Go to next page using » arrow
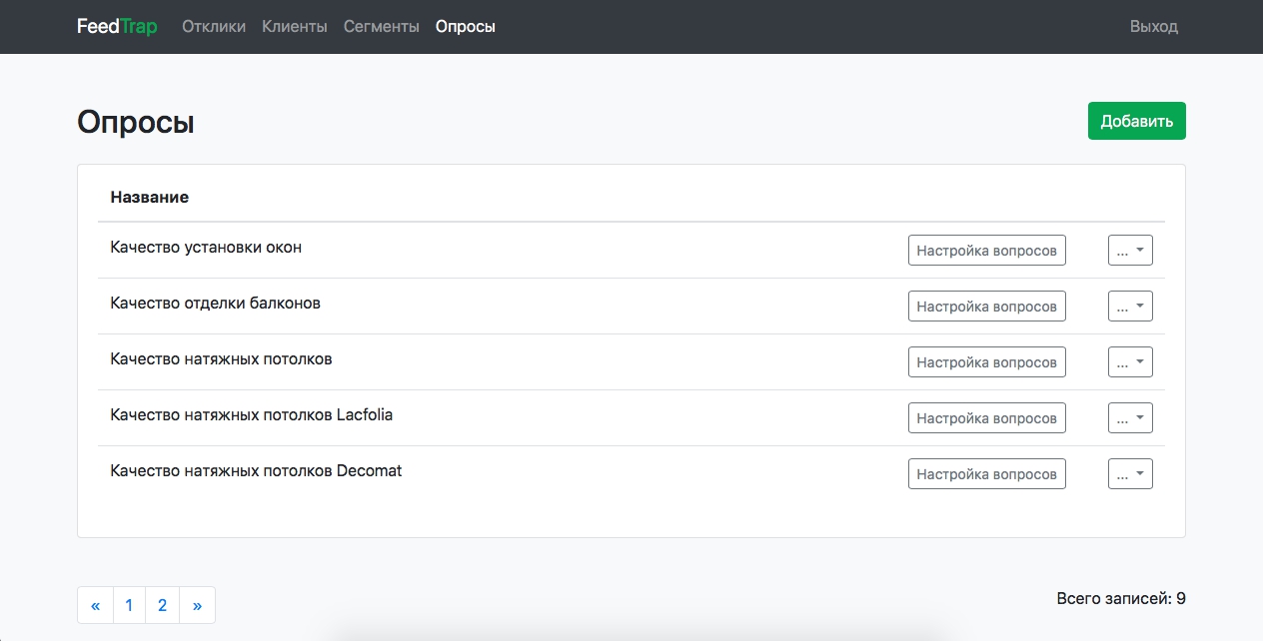Screen dimensions: 1263x641 coord(197,605)
